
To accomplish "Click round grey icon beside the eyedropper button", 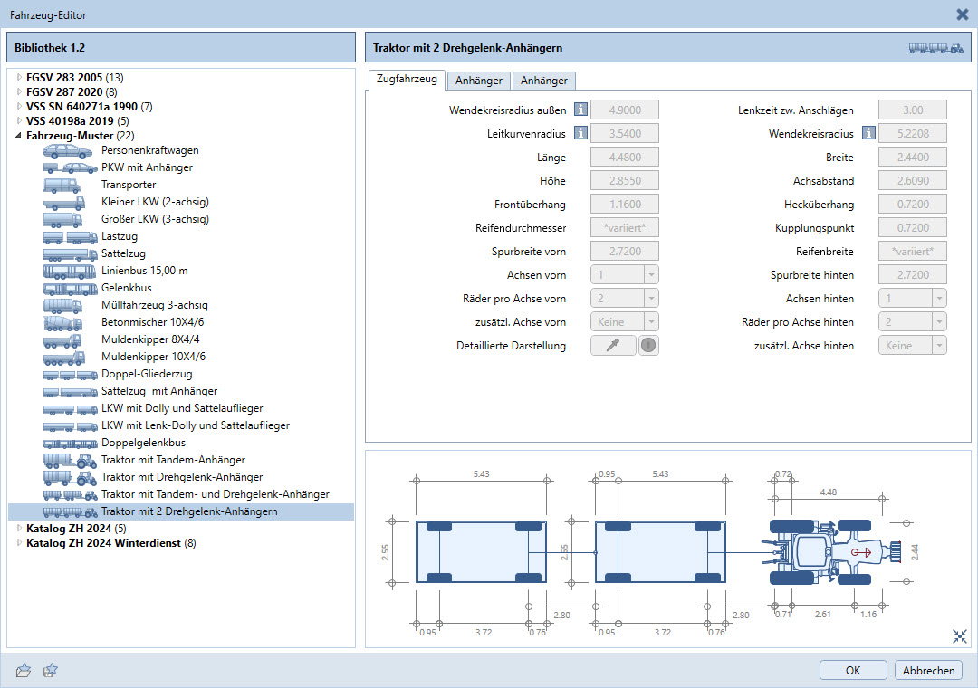I will pos(648,346).
